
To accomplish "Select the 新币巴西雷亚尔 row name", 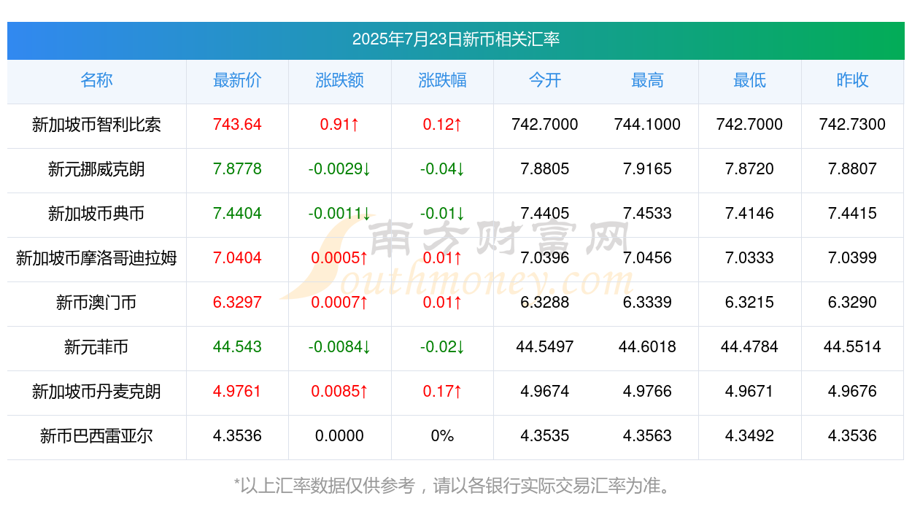I will click(96, 436).
